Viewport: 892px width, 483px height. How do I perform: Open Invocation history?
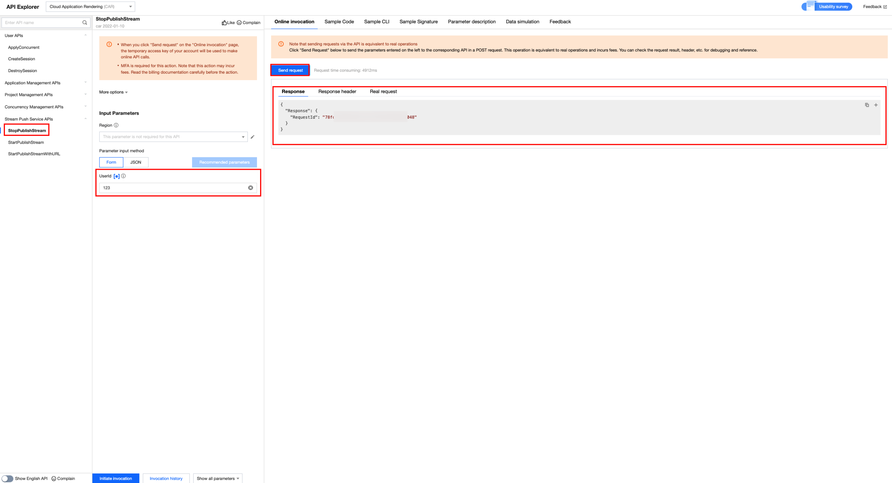166,478
